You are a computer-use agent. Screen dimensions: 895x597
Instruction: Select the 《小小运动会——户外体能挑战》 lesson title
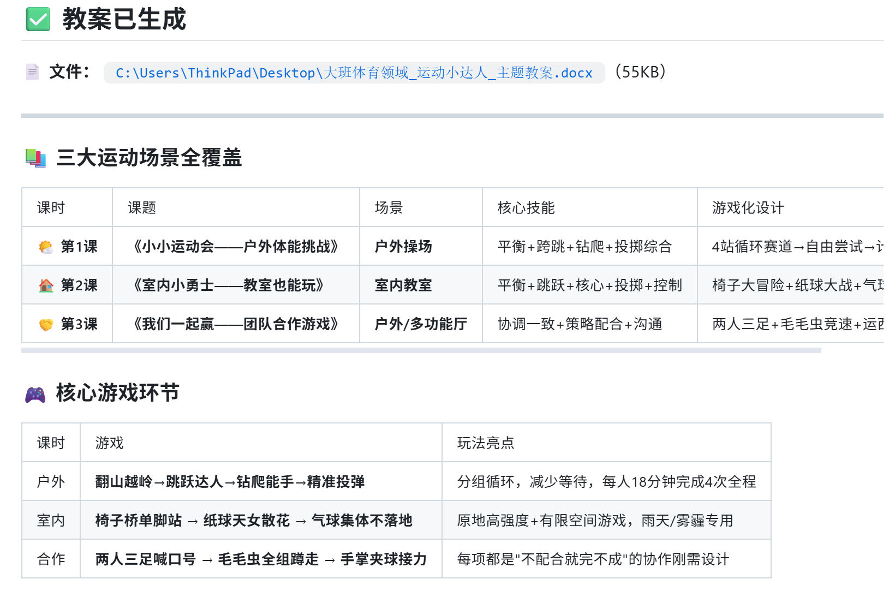coord(236,247)
